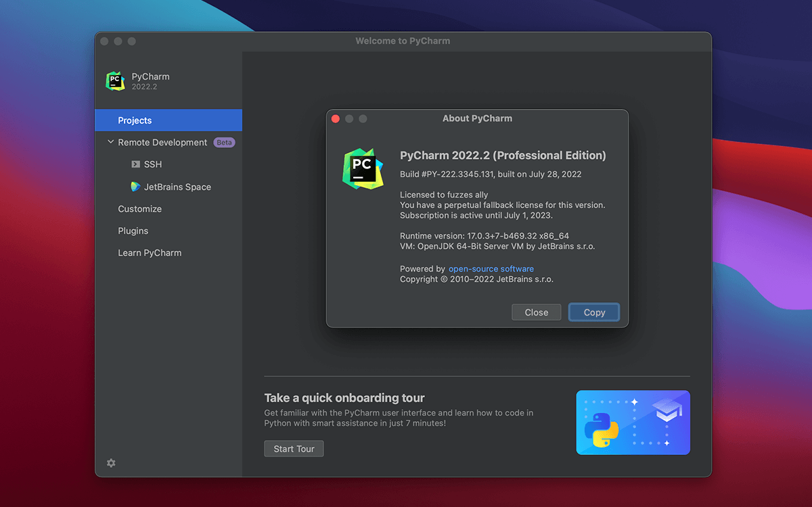Collapse the Remote Development section
Image resolution: width=812 pixels, height=507 pixels.
pyautogui.click(x=111, y=142)
